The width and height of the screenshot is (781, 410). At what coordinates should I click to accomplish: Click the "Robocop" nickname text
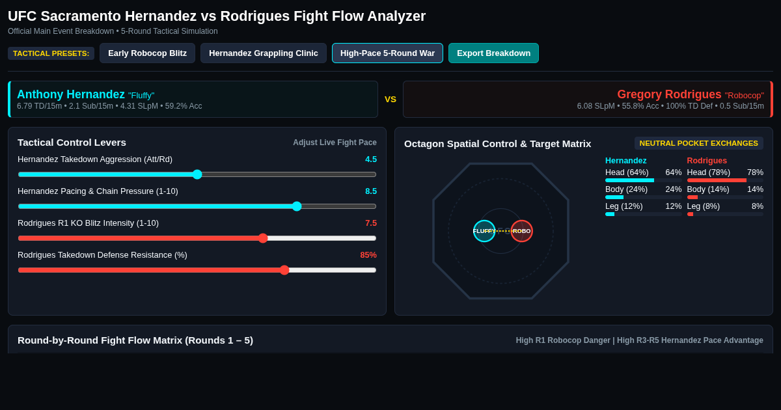745,96
